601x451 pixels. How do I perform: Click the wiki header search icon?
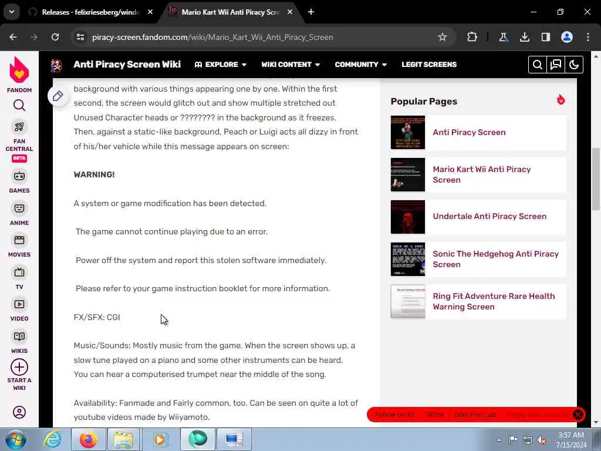click(538, 65)
